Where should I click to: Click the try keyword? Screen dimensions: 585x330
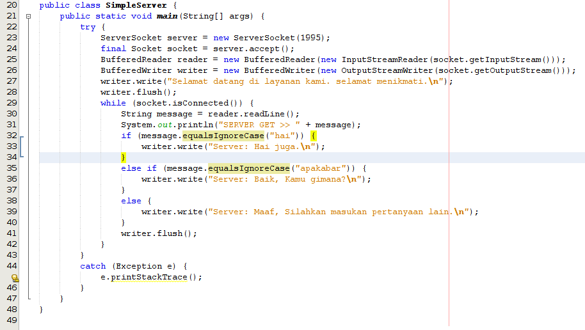(88, 27)
